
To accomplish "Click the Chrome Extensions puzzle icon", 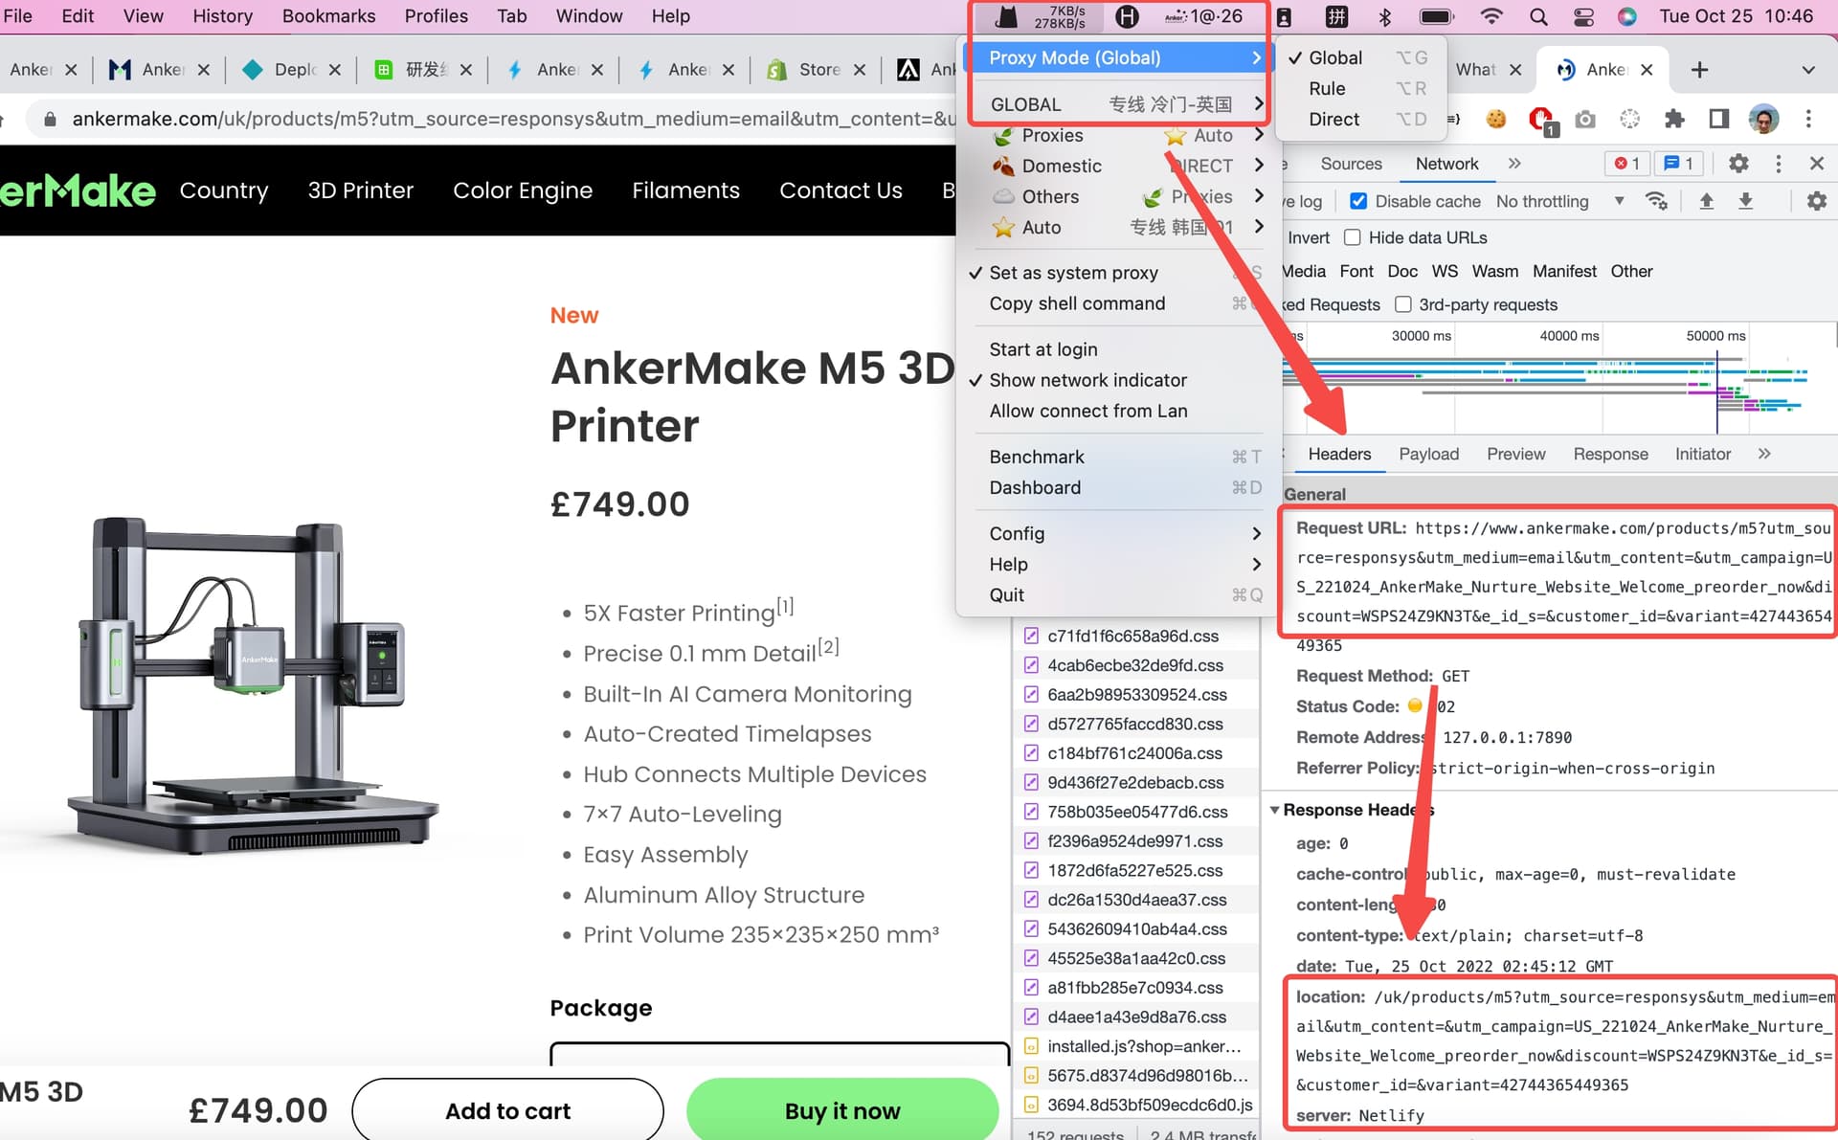I will pyautogui.click(x=1673, y=119).
